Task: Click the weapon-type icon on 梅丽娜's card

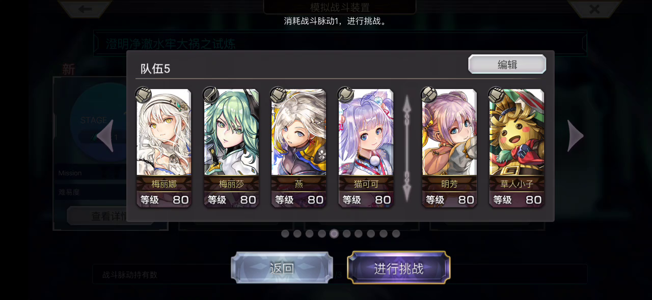Action: coord(143,95)
